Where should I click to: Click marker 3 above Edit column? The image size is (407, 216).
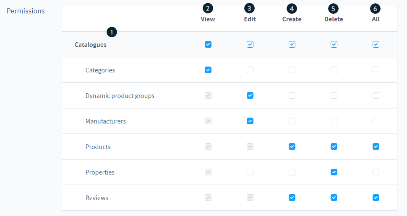pos(250,8)
